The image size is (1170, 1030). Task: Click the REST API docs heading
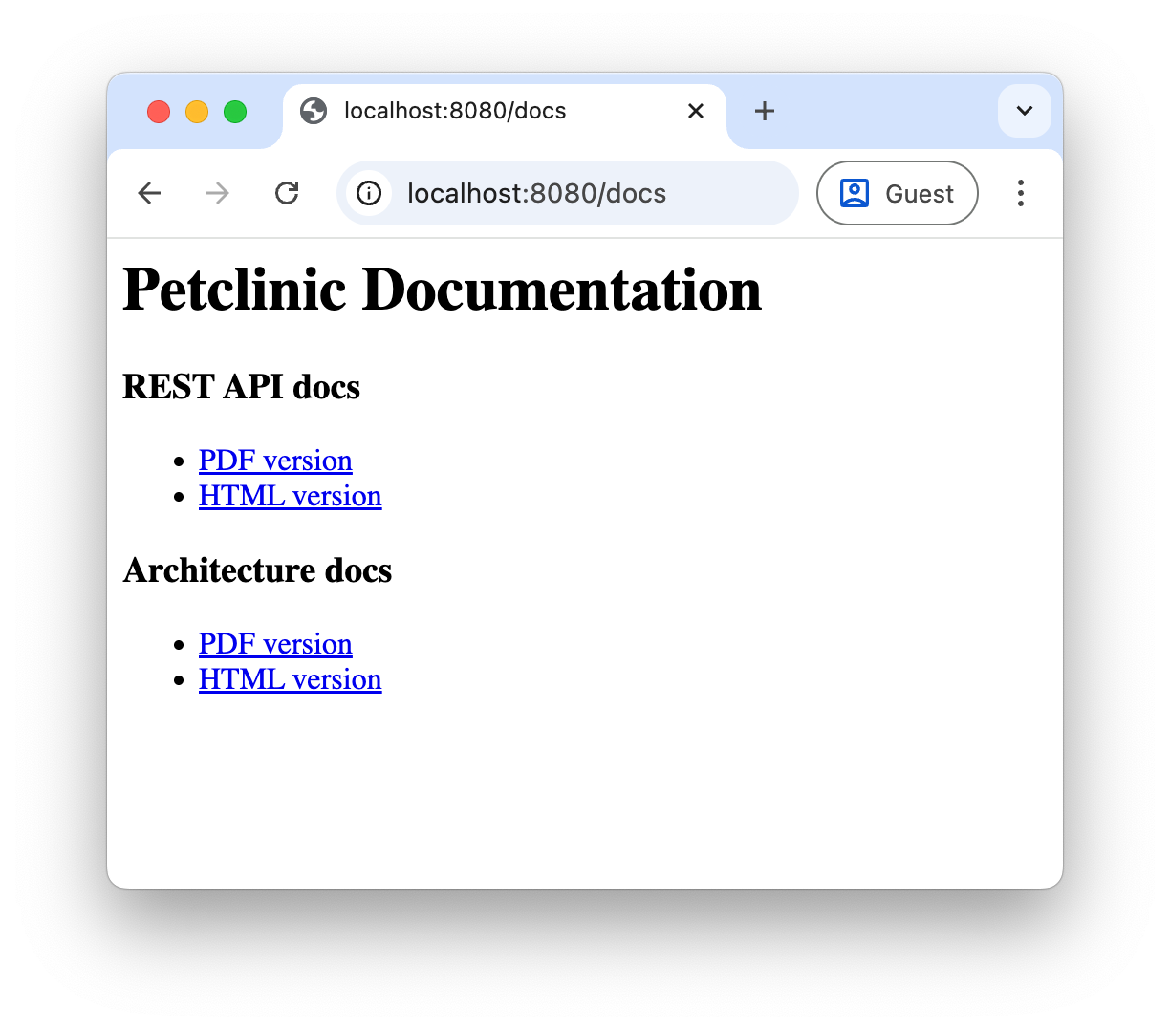coord(242,387)
